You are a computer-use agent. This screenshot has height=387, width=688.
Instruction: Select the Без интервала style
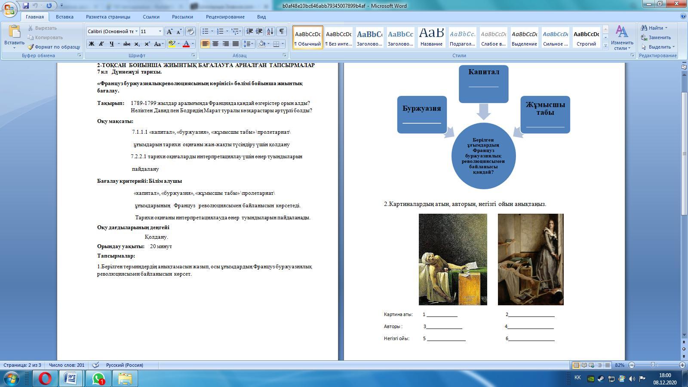pos(338,37)
